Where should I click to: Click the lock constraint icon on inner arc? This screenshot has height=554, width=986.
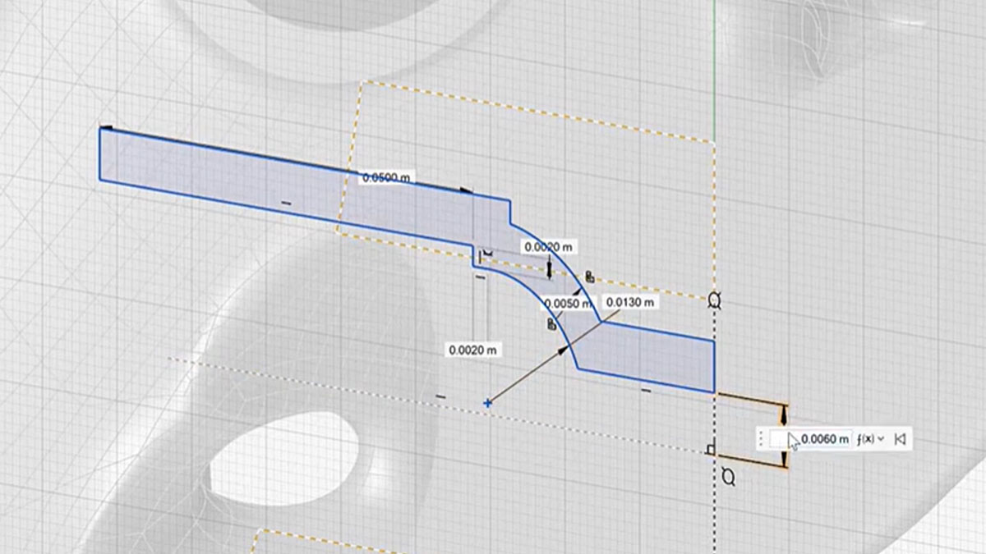coord(551,324)
